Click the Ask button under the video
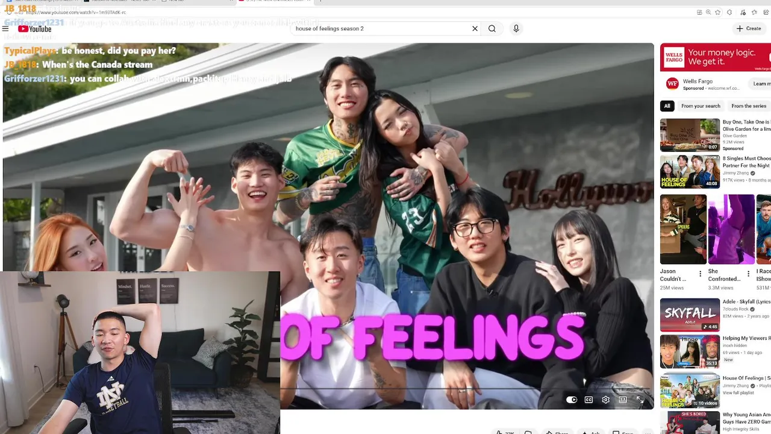This screenshot has width=771, height=434. tap(590, 433)
